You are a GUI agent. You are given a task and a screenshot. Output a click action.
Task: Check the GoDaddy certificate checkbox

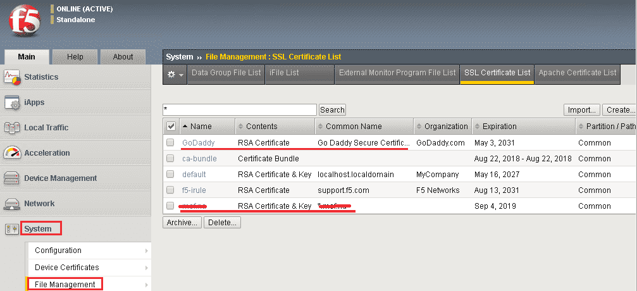click(170, 143)
